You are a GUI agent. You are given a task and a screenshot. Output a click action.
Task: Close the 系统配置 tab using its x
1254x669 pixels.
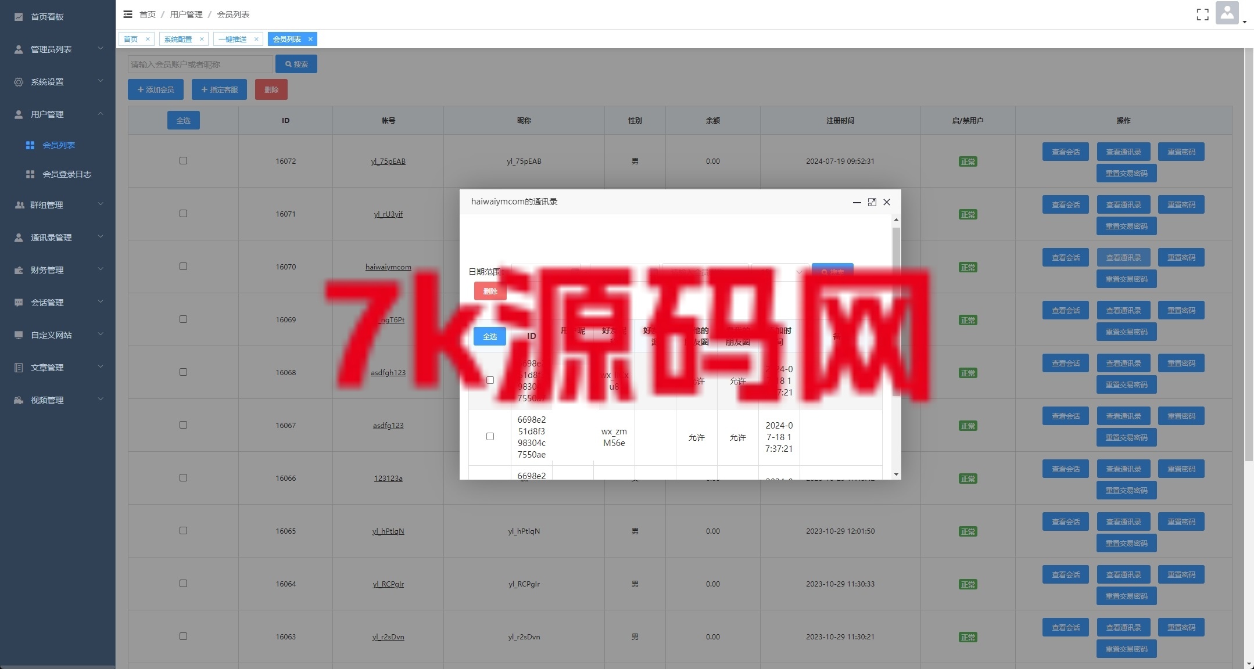click(x=202, y=39)
